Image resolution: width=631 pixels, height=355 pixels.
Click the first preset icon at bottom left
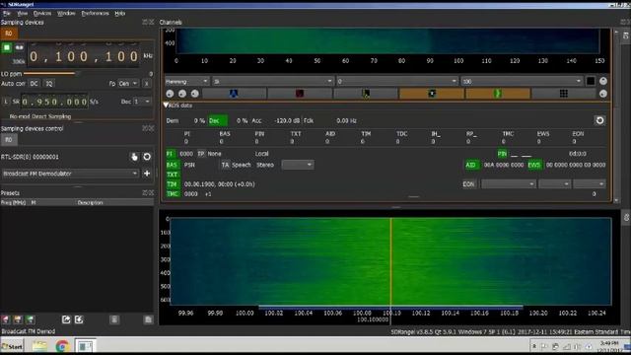coord(6,319)
